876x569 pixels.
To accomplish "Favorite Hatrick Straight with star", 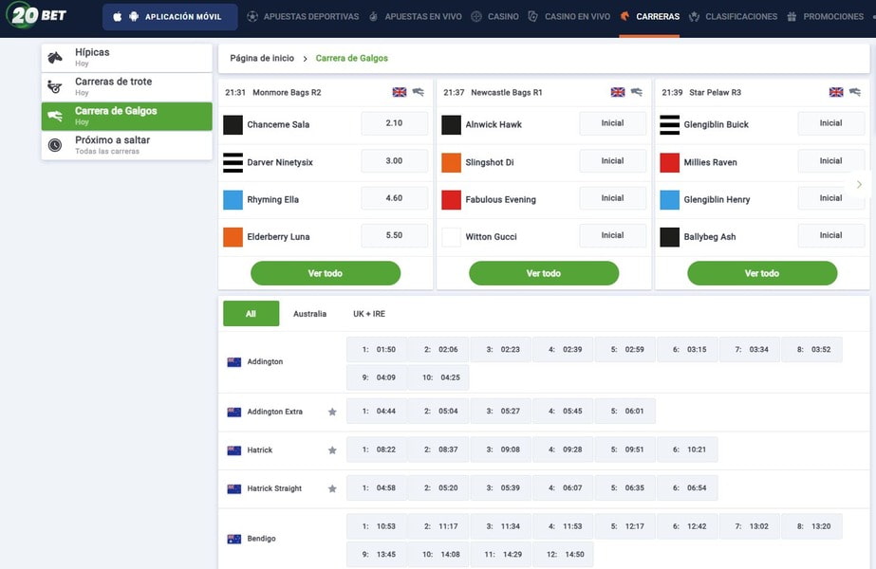I will point(332,488).
